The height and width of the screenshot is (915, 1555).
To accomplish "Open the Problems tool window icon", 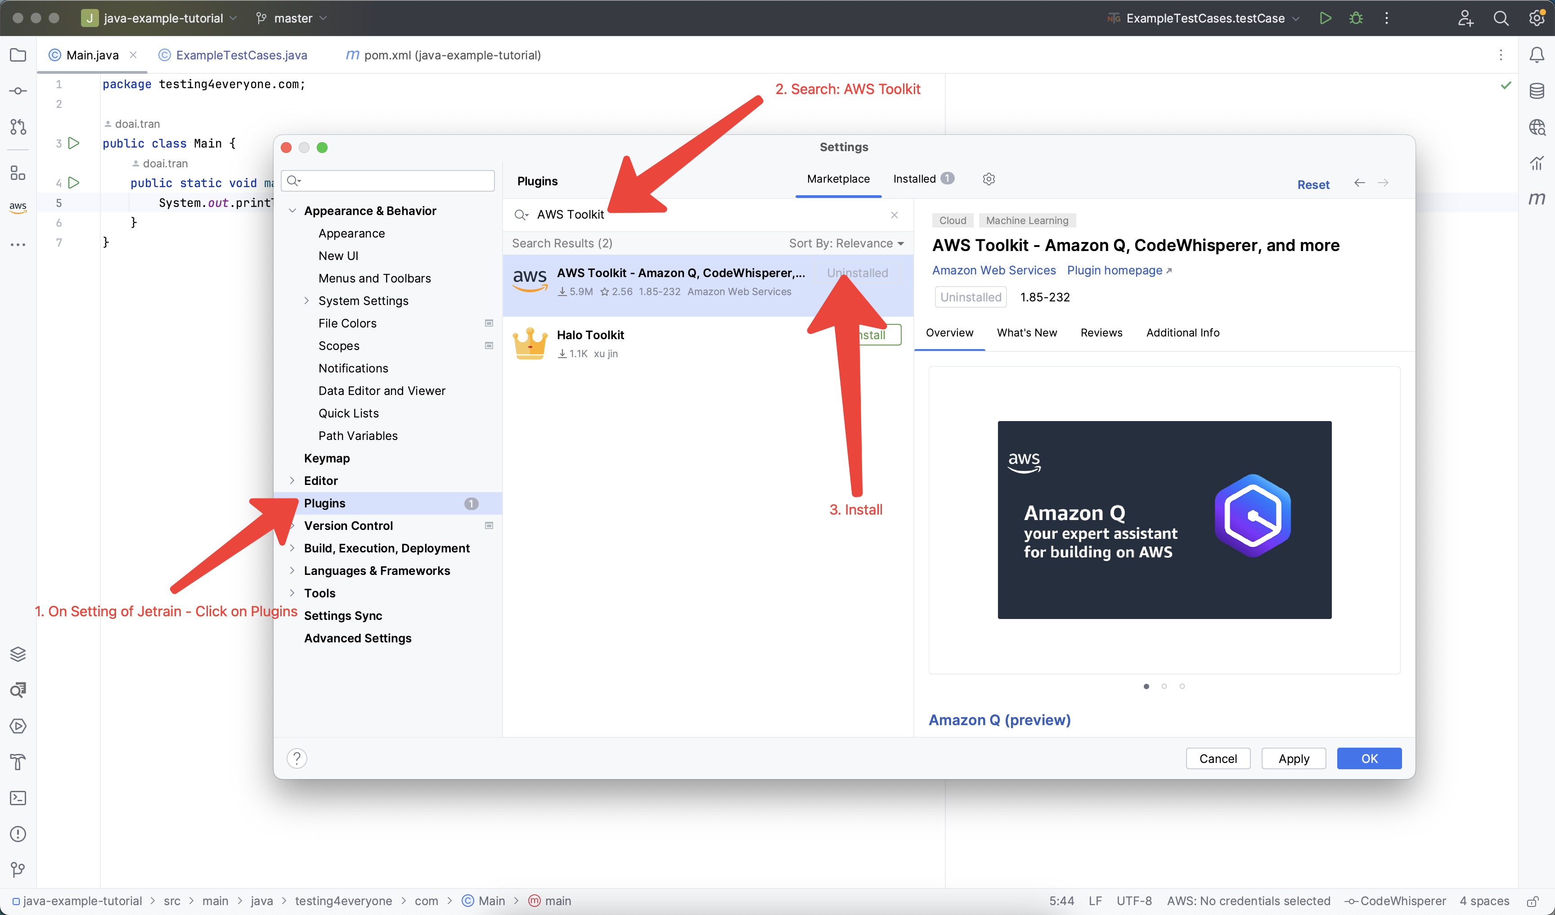I will point(18,834).
